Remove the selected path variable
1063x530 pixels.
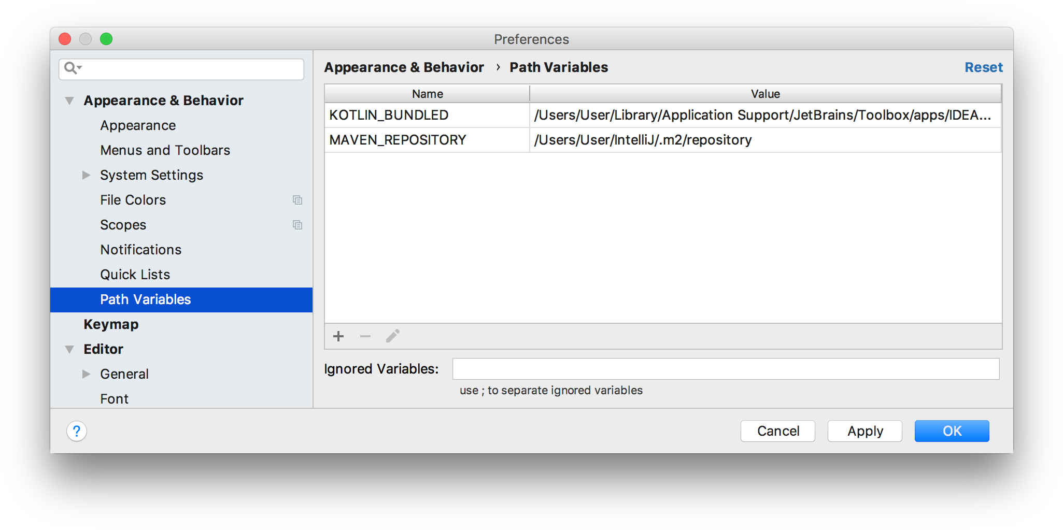pyautogui.click(x=365, y=336)
